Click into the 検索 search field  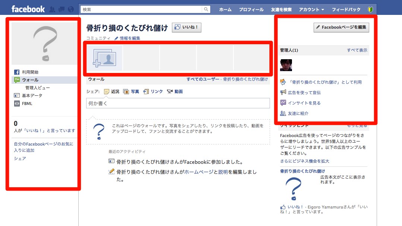click(142, 9)
